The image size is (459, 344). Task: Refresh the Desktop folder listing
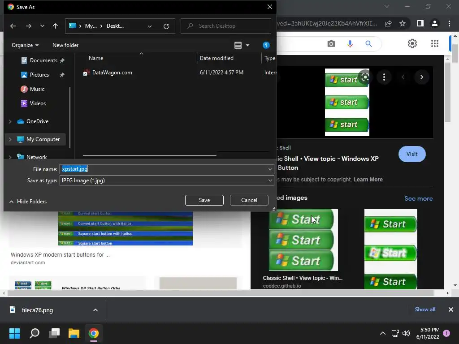point(166,26)
